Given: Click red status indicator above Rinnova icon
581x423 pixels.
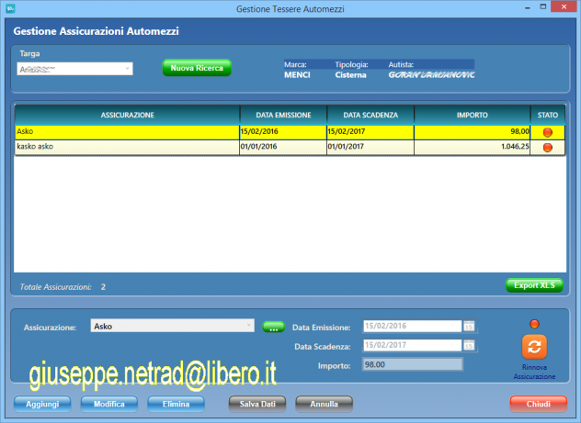Looking at the screenshot, I should coord(534,324).
